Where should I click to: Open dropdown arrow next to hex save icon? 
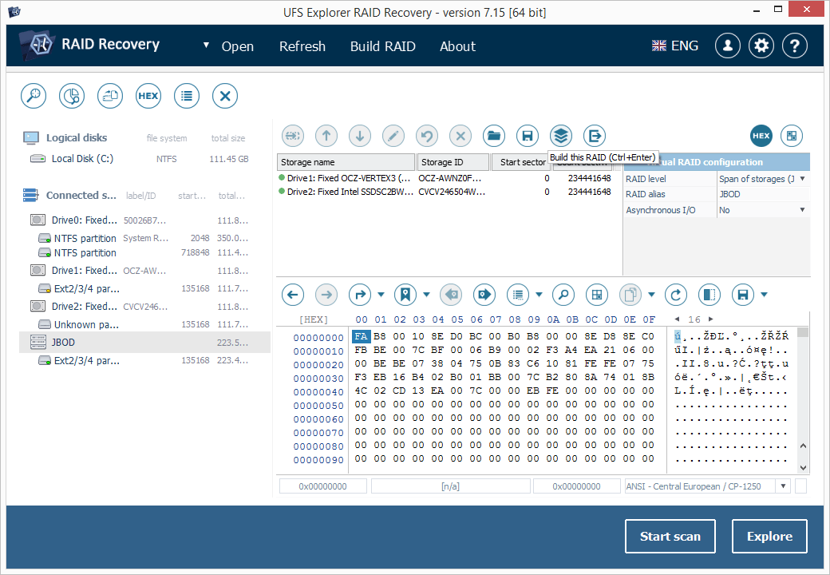coord(764,295)
